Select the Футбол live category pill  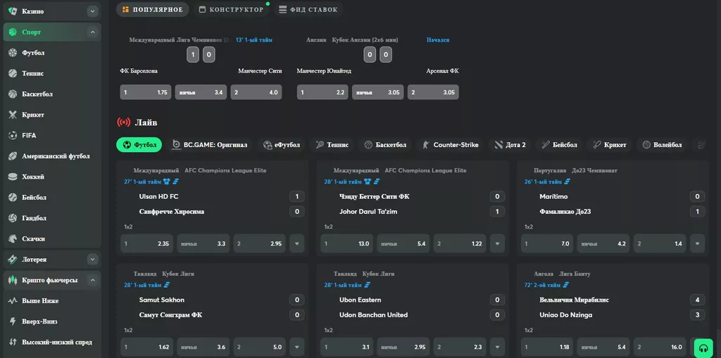139,145
